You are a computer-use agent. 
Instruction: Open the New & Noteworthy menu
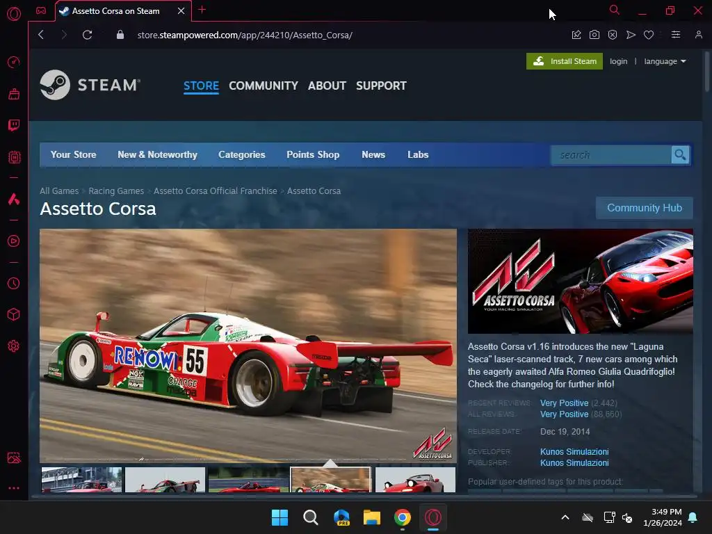coord(157,155)
